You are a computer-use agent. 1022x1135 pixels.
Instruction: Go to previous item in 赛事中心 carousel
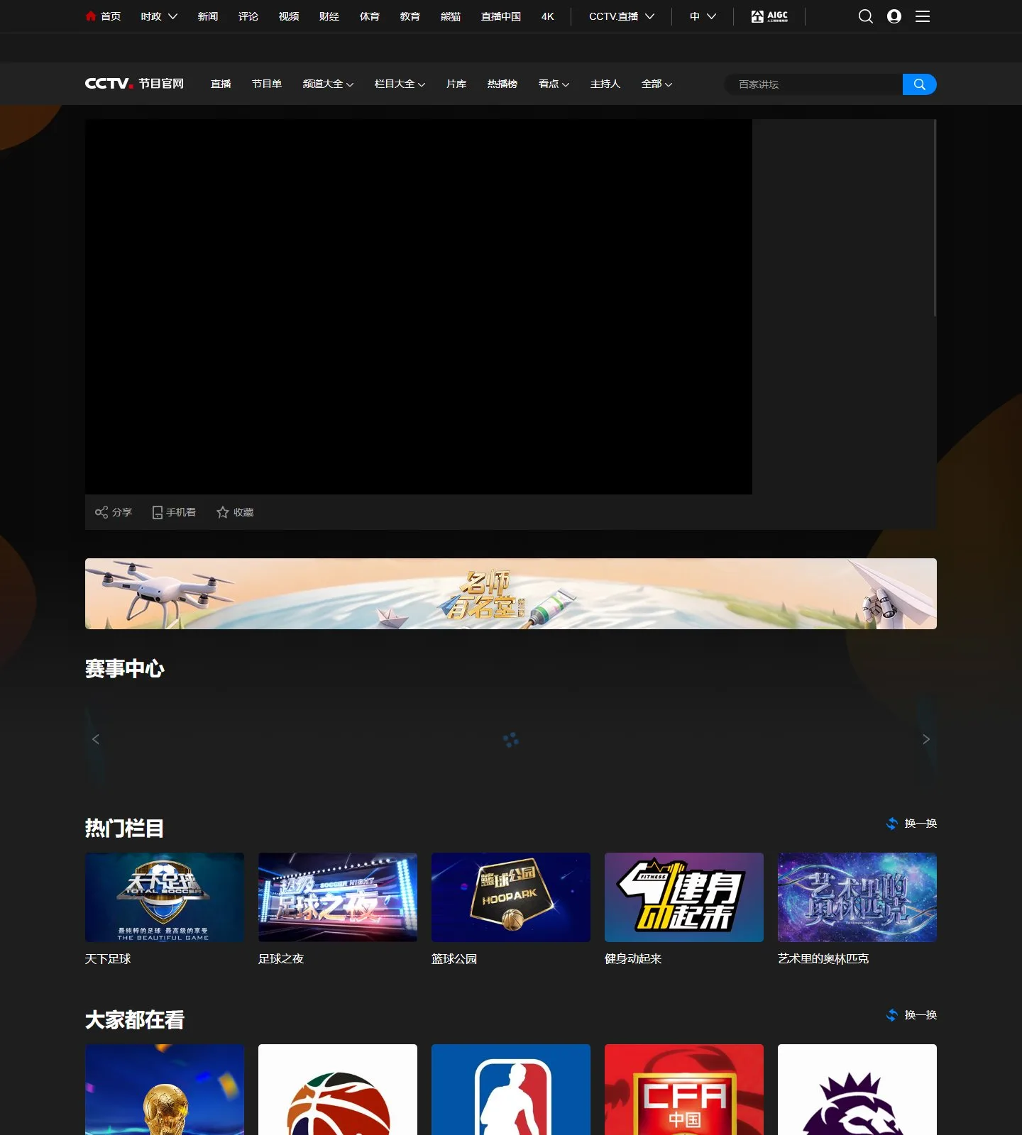coord(96,739)
